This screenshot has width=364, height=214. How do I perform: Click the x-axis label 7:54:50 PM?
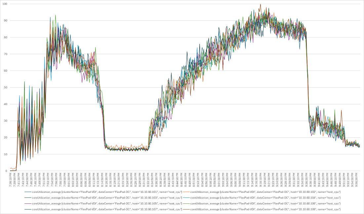pyautogui.click(x=52, y=179)
